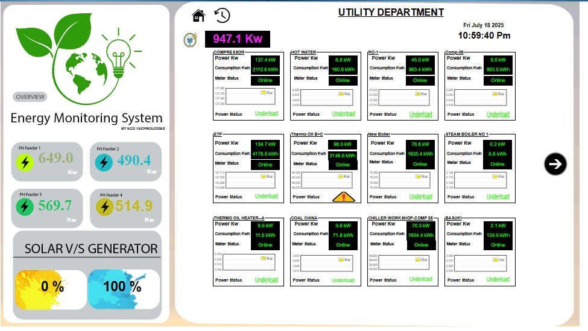588x331 pixels.
Task: Click PH Feeder 2 lightning bolt icon
Action: tap(104, 163)
